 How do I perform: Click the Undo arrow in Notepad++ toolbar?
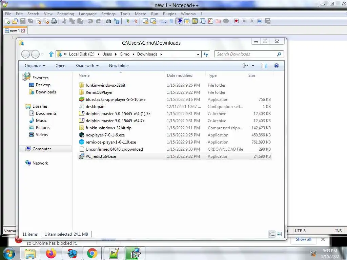point(90,21)
